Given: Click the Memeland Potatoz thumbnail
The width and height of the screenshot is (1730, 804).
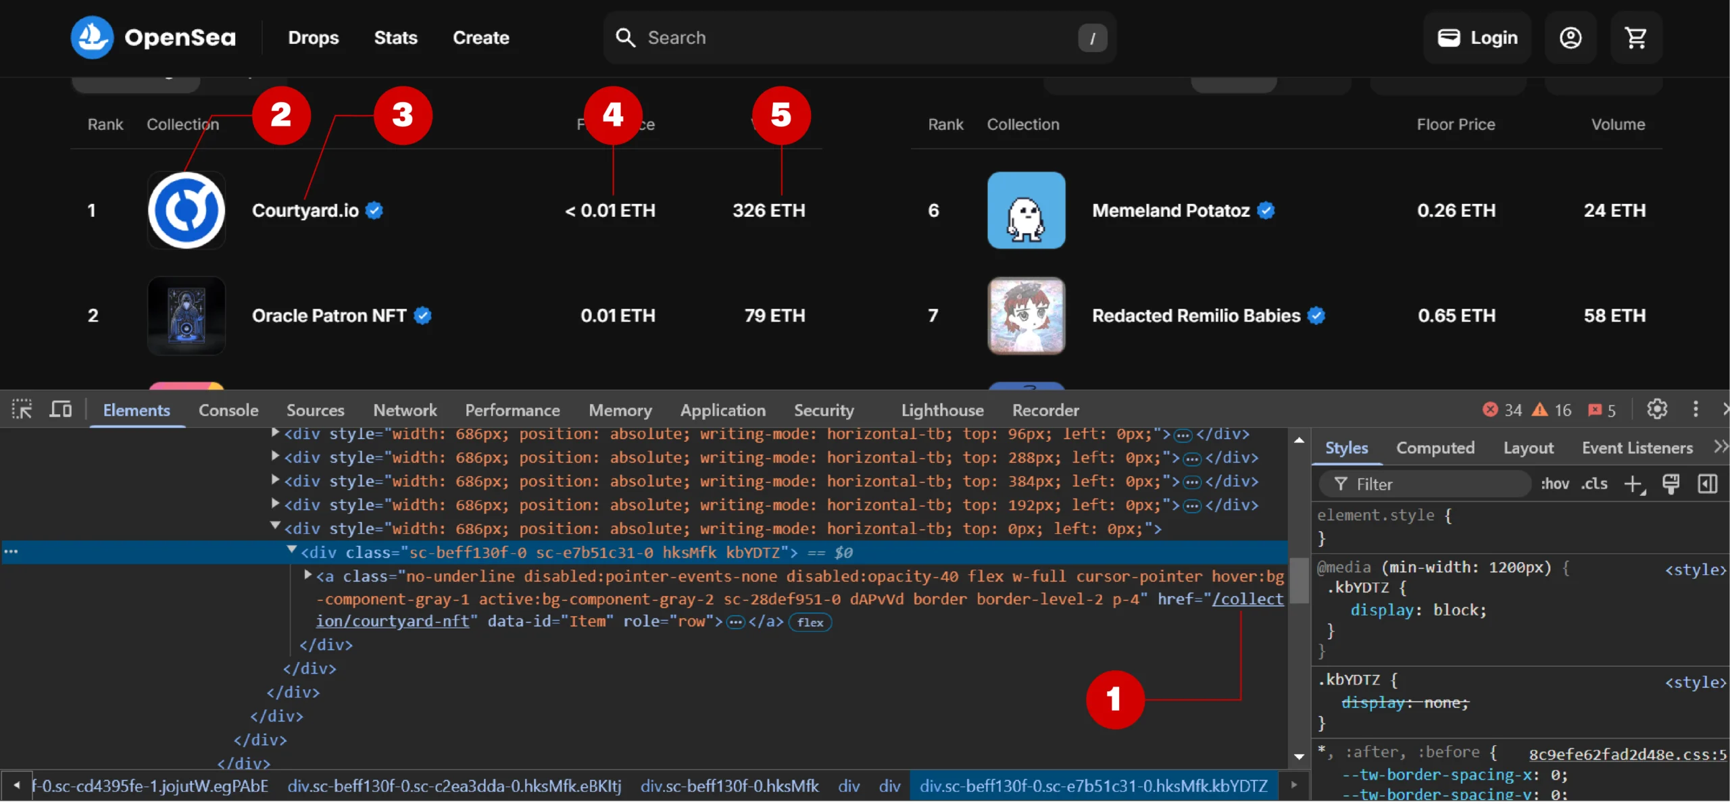Looking at the screenshot, I should 1026,210.
